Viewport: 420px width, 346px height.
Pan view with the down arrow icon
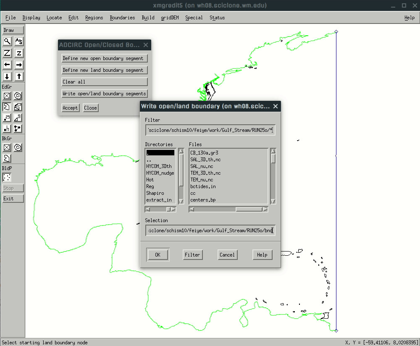7,76
